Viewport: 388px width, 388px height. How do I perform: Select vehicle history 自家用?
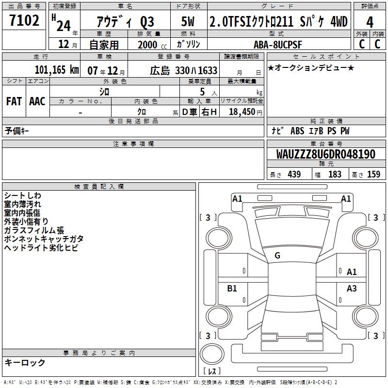tap(104, 45)
